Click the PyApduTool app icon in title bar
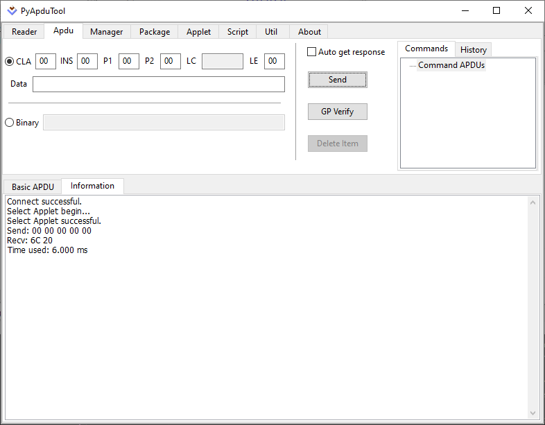 pyautogui.click(x=12, y=10)
